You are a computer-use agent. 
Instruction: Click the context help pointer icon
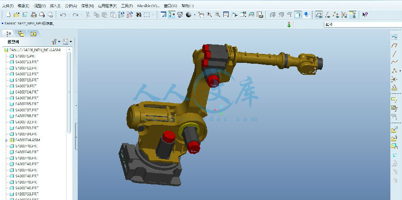(365, 15)
